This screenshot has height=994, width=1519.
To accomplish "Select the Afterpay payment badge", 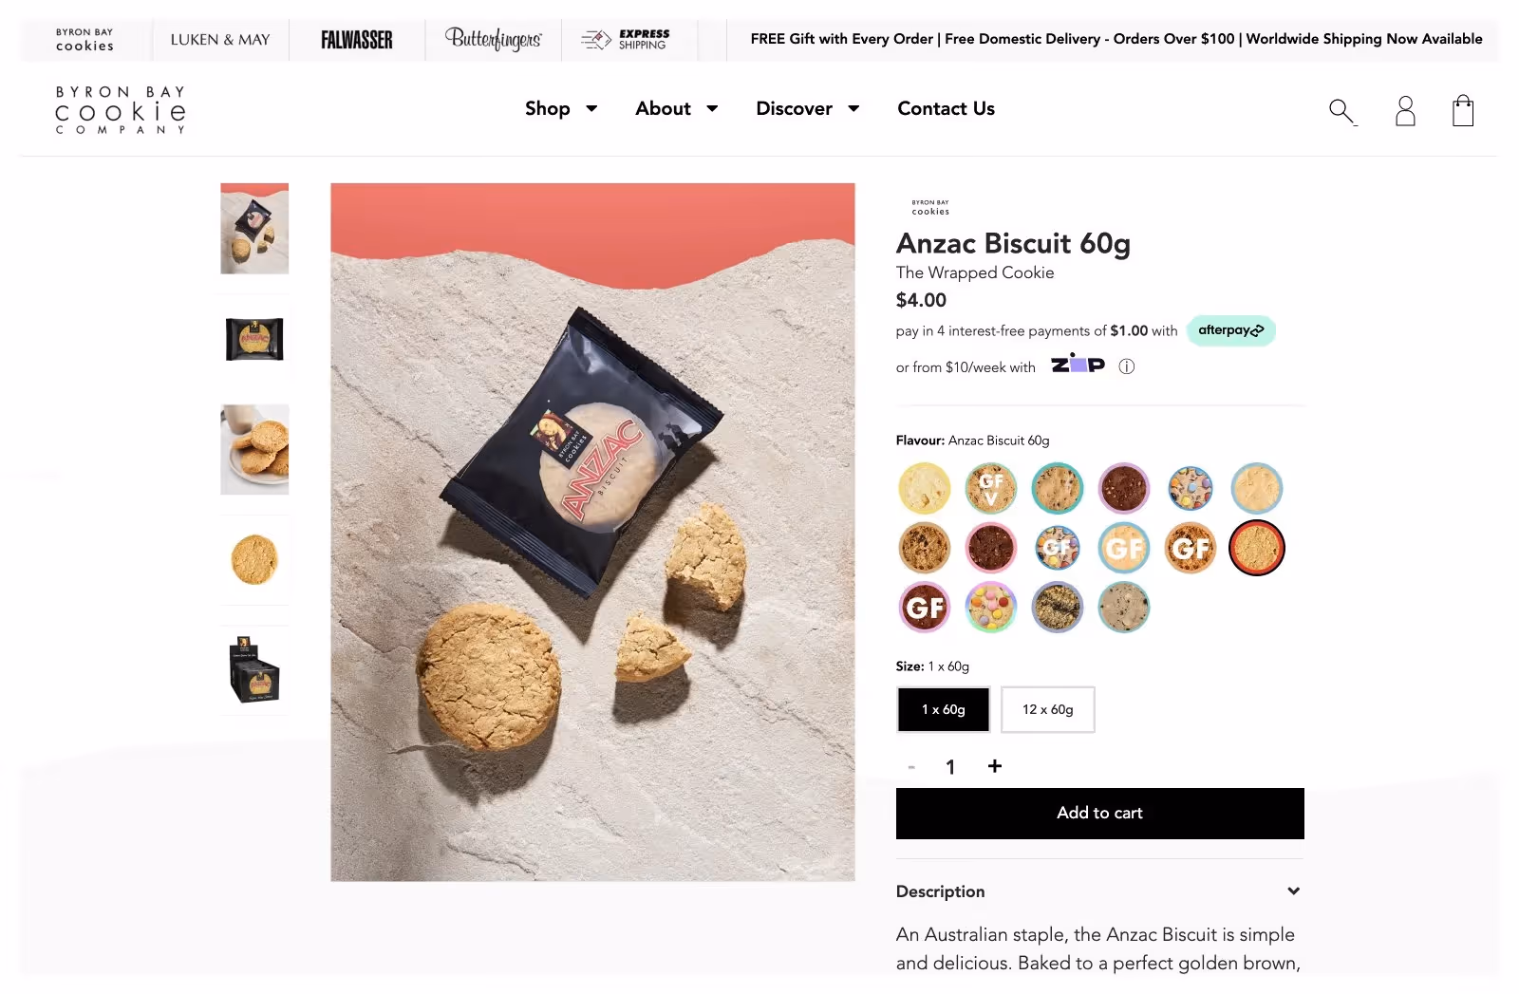I will [1230, 330].
